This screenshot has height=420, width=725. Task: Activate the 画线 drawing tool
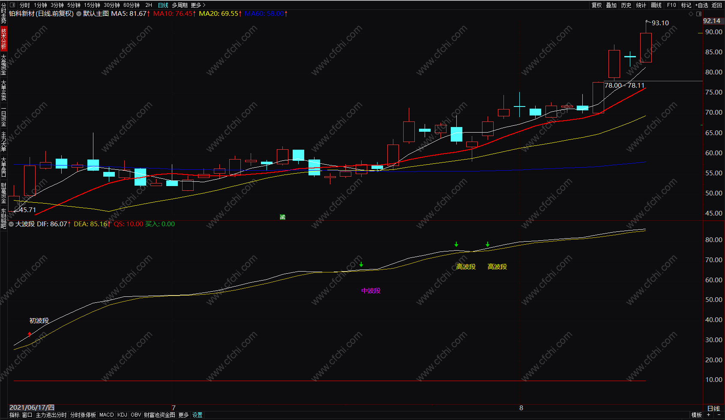(x=656, y=5)
